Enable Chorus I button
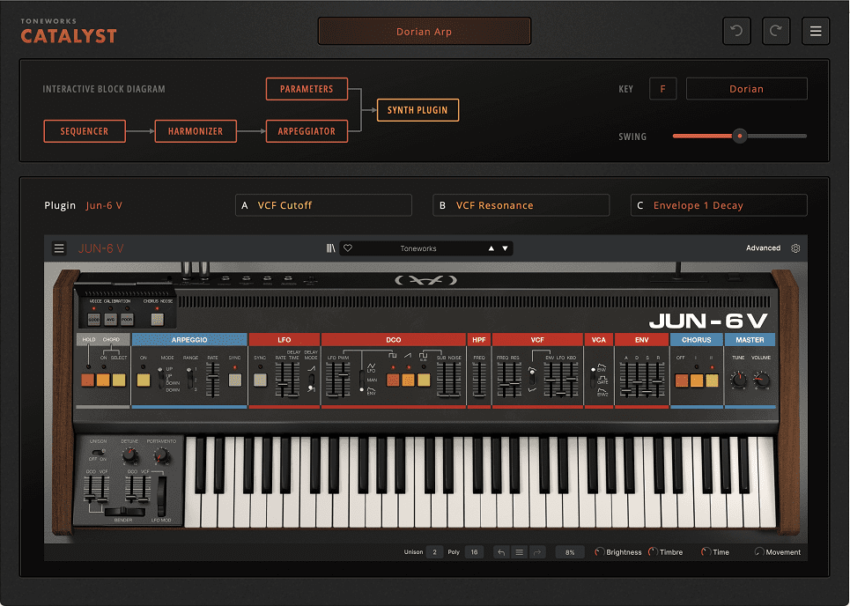This screenshot has height=606, width=850. pyautogui.click(x=697, y=380)
